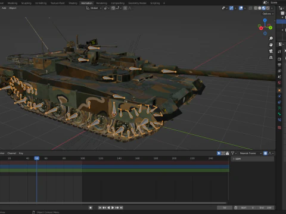Open the overlays options dropdown
The height and width of the screenshot is (214, 286).
coord(245,8)
